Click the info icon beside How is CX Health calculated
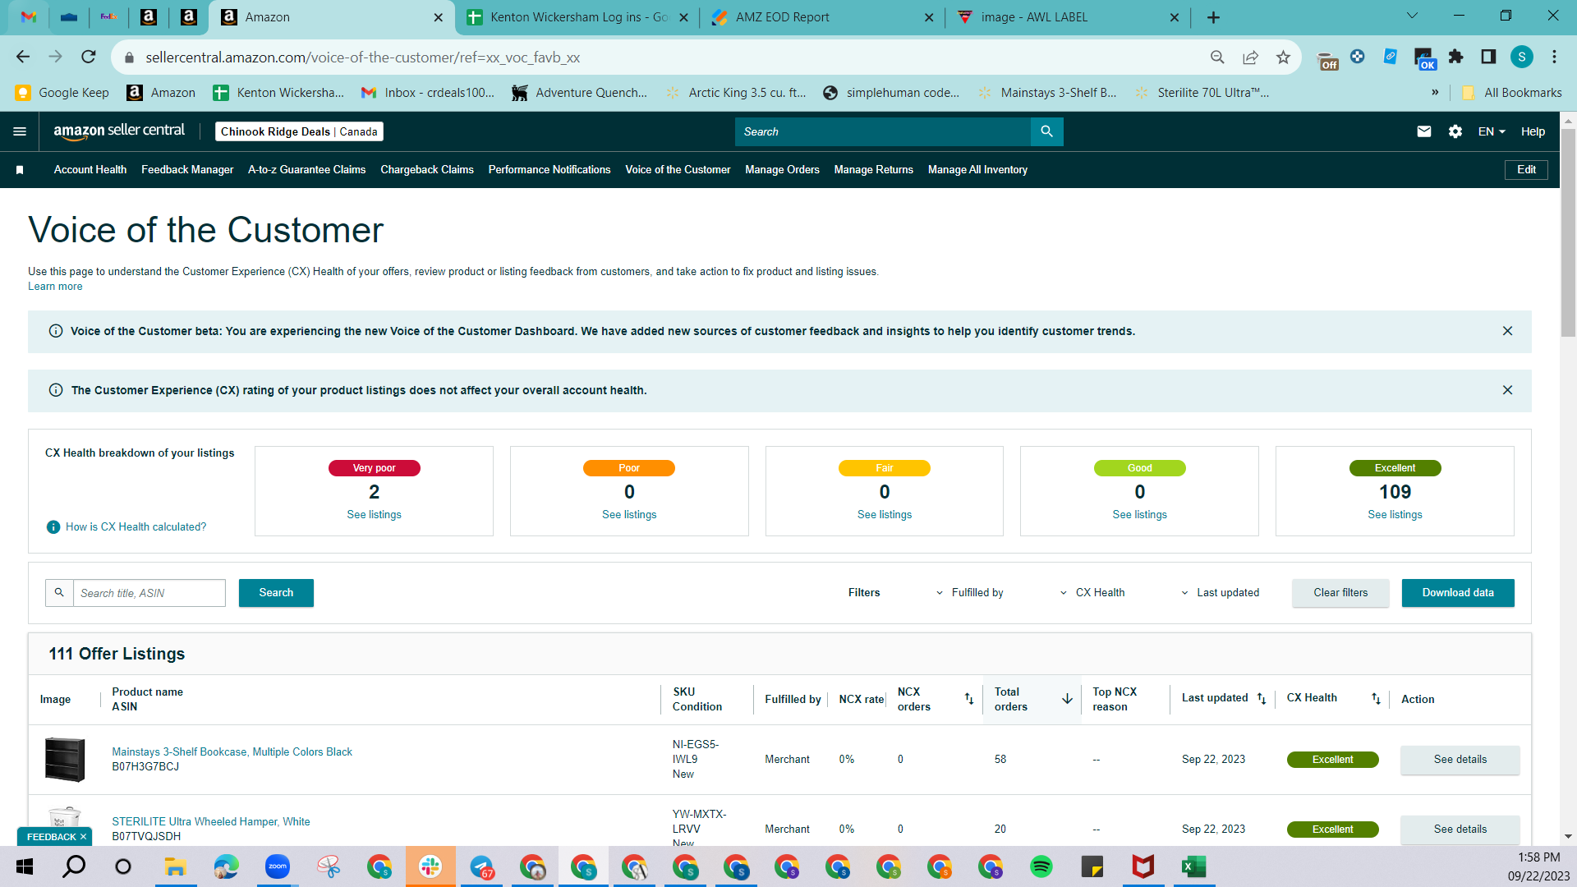1577x887 pixels. (x=53, y=527)
